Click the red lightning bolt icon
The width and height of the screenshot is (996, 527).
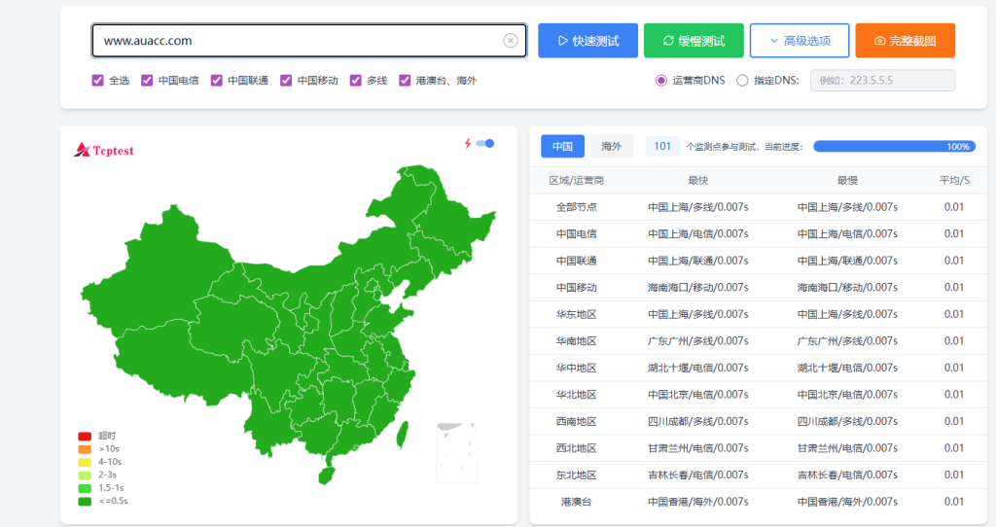point(468,144)
